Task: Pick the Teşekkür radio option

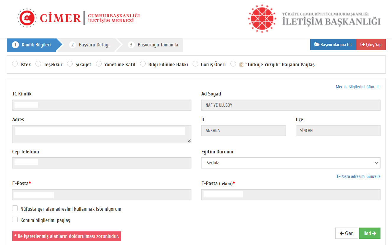Action: click(x=38, y=64)
